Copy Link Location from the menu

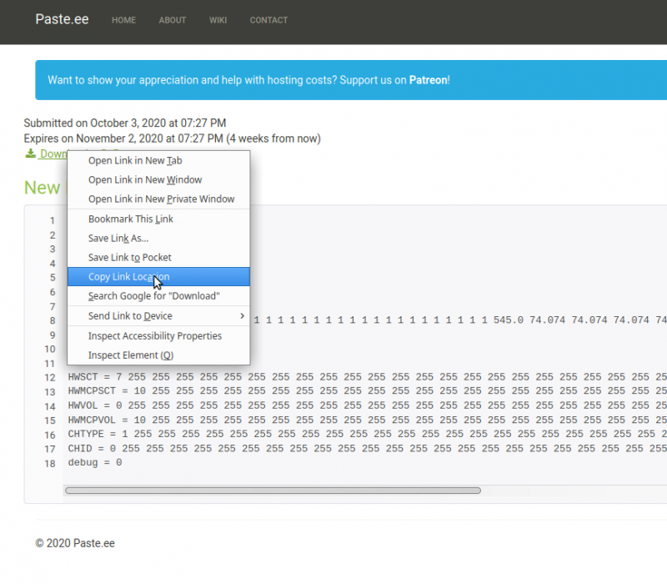pos(128,276)
